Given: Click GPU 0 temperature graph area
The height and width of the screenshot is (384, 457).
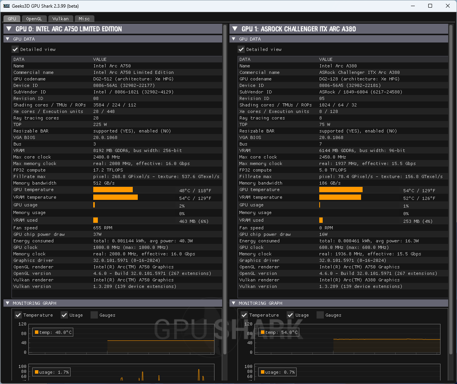Looking at the screenshot, I should 121,339.
